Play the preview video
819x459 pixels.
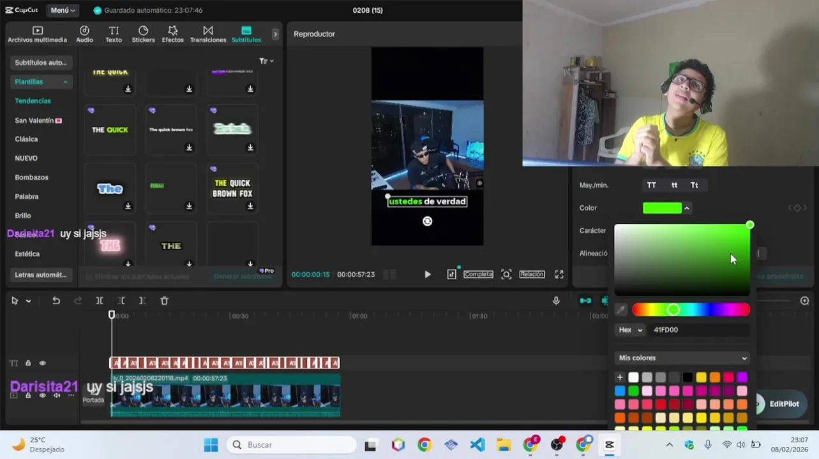428,274
